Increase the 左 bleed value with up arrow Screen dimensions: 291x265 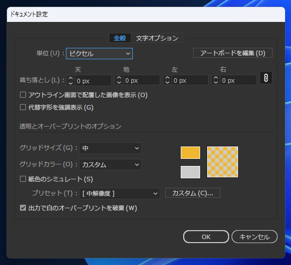click(x=167, y=78)
